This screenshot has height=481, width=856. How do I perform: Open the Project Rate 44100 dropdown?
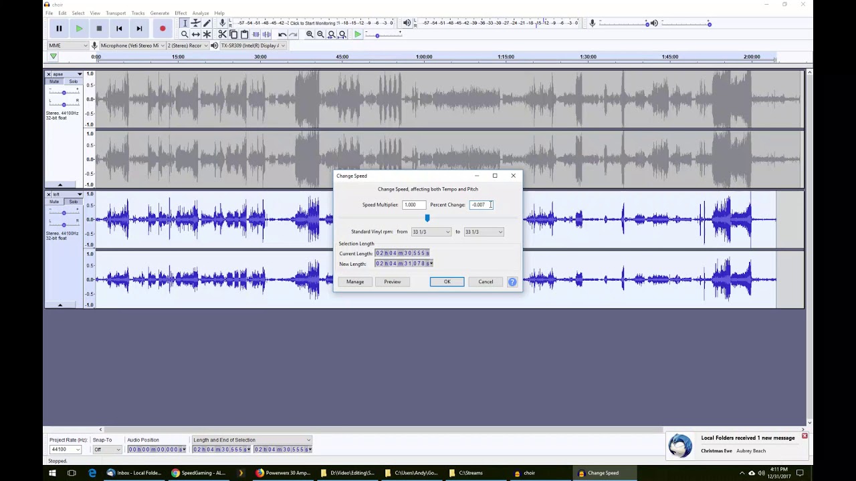click(65, 450)
